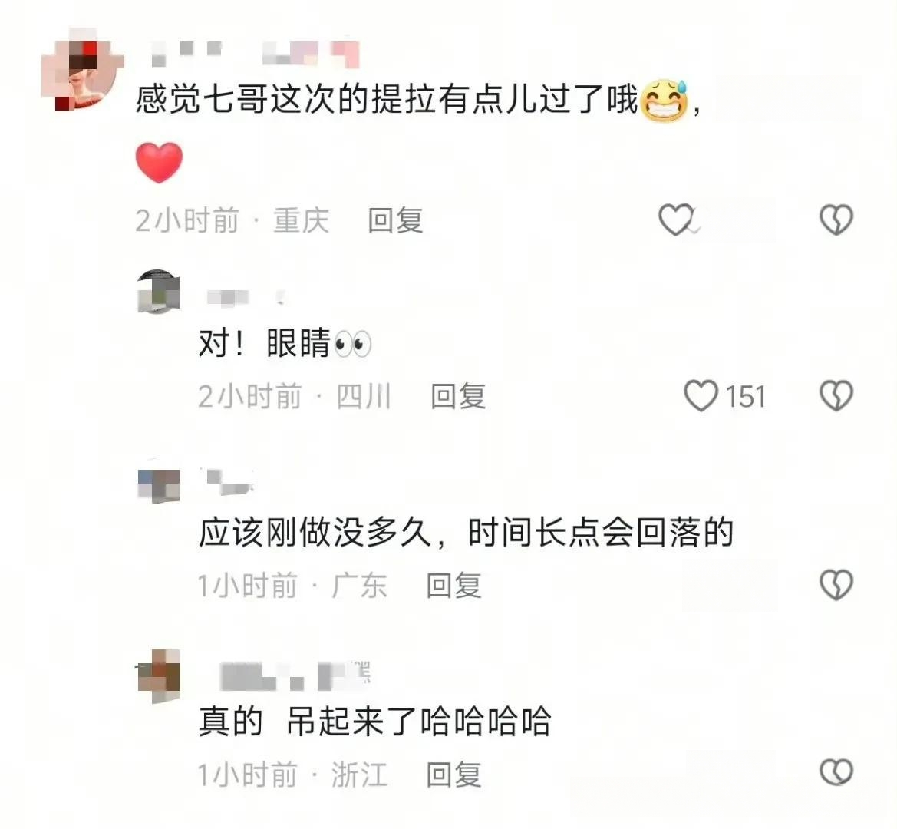
Task: Open the 四川 replier's avatar
Action: [x=159, y=292]
